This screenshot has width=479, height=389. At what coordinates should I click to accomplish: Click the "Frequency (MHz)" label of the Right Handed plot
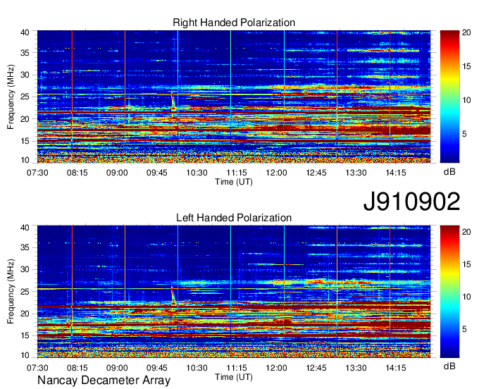pos(11,97)
